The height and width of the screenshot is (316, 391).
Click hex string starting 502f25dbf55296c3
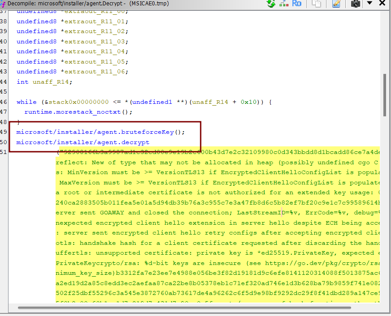click(x=218, y=293)
